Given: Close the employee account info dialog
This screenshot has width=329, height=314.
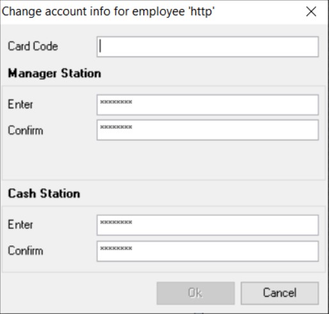Looking at the screenshot, I should click(x=311, y=12).
